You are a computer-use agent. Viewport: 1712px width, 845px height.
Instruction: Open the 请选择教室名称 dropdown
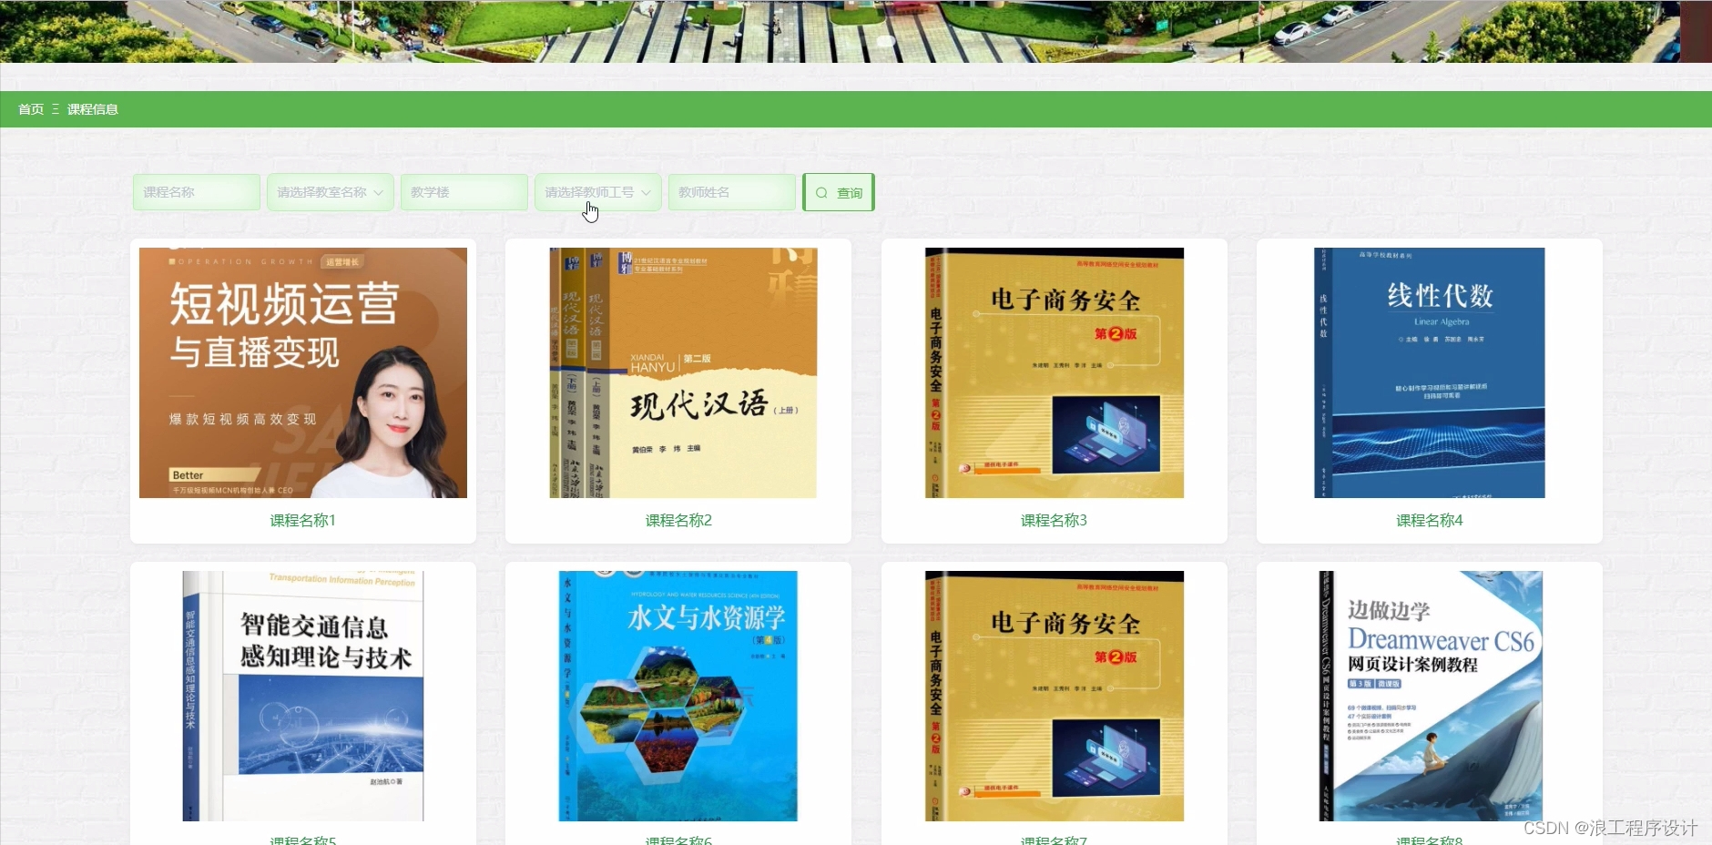331,192
